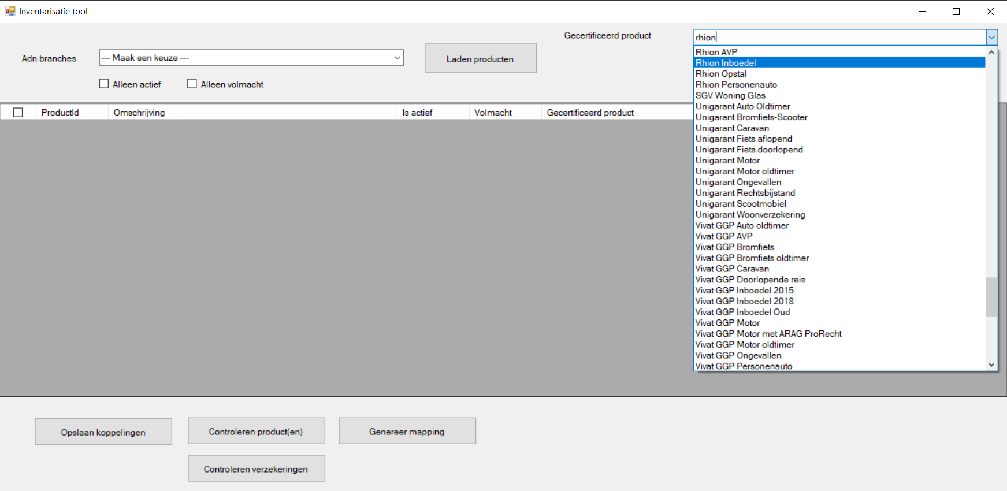The height and width of the screenshot is (491, 1007).
Task: Pick Unigarant Woonverzekering option
Action: (x=839, y=215)
